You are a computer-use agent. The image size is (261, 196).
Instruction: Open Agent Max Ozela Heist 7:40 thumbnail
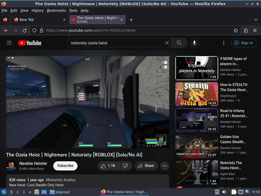pyautogui.click(x=197, y=172)
